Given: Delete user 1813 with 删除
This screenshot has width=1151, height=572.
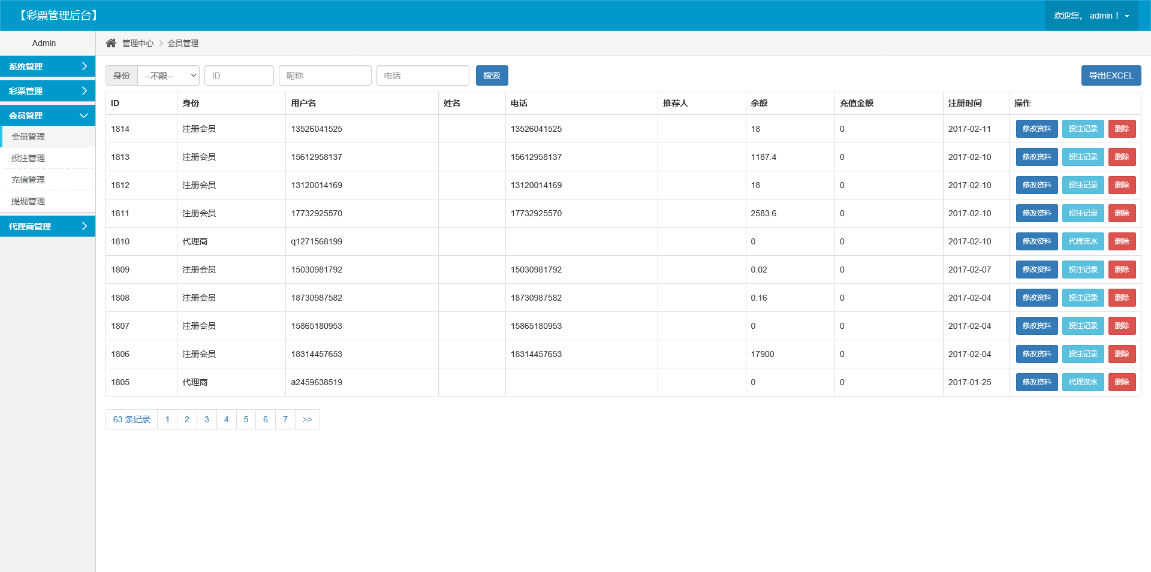Looking at the screenshot, I should 1122,157.
